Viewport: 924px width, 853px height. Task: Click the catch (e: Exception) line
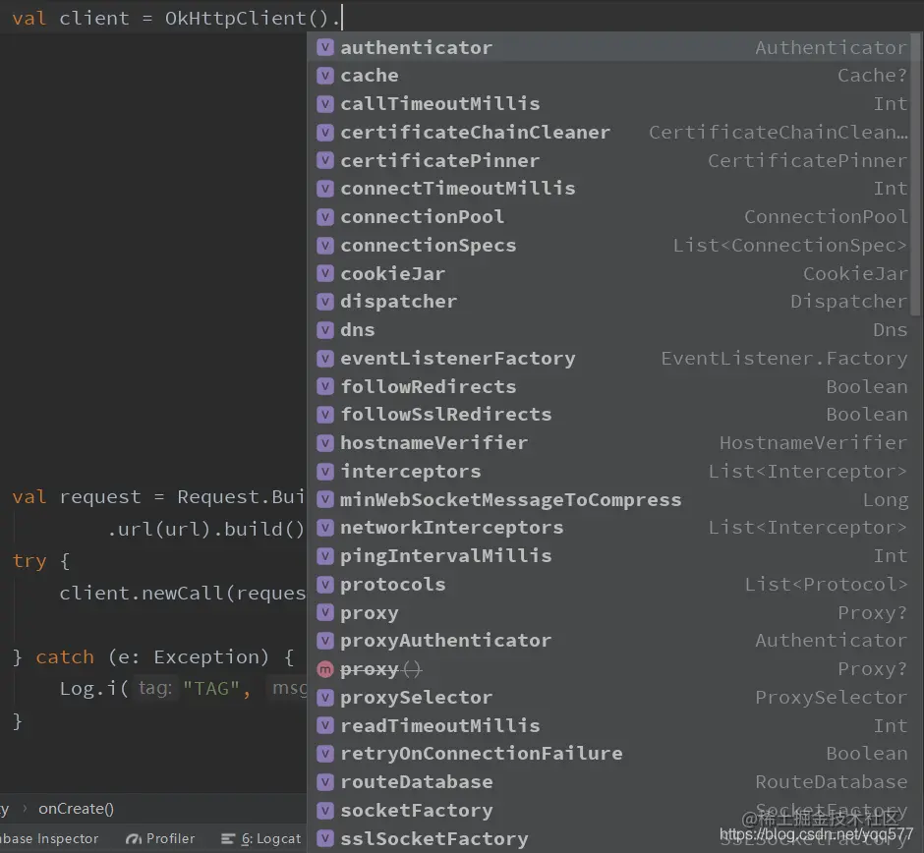153,656
